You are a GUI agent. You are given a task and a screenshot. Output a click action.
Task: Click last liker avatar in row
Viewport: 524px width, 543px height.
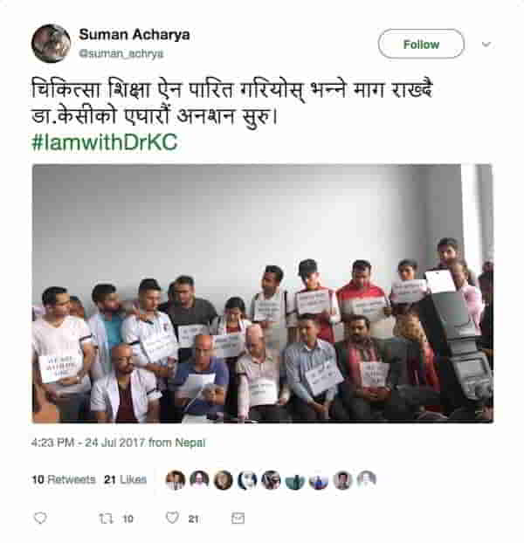pyautogui.click(x=367, y=480)
